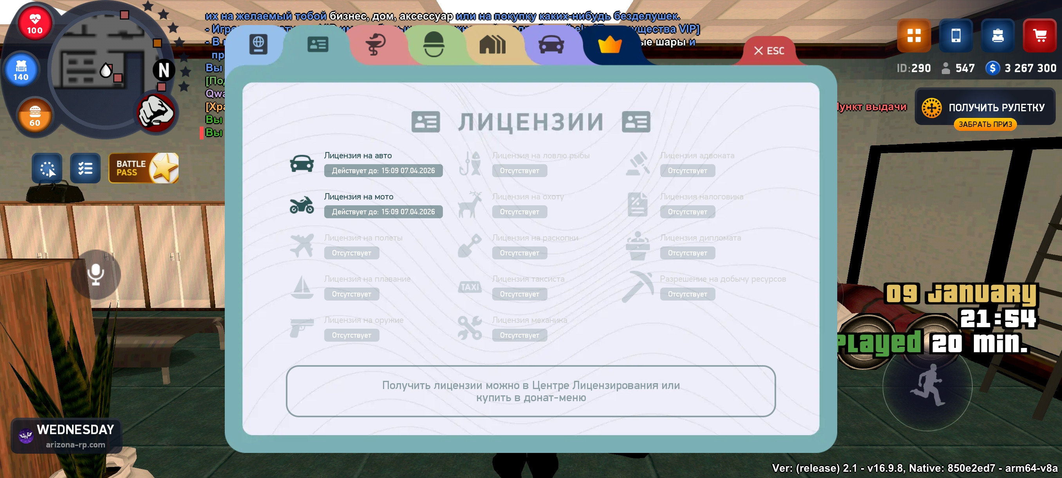Click the cursor mode icon
1062x478 pixels.
pyautogui.click(x=47, y=168)
